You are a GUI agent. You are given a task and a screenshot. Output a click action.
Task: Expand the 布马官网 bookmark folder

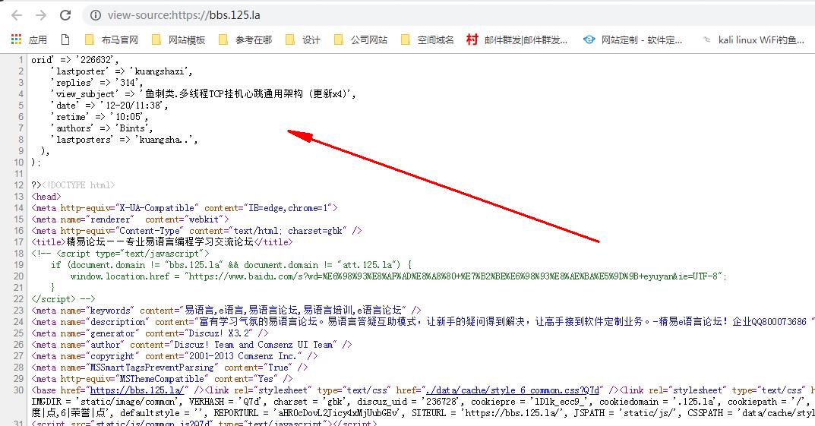(x=112, y=39)
